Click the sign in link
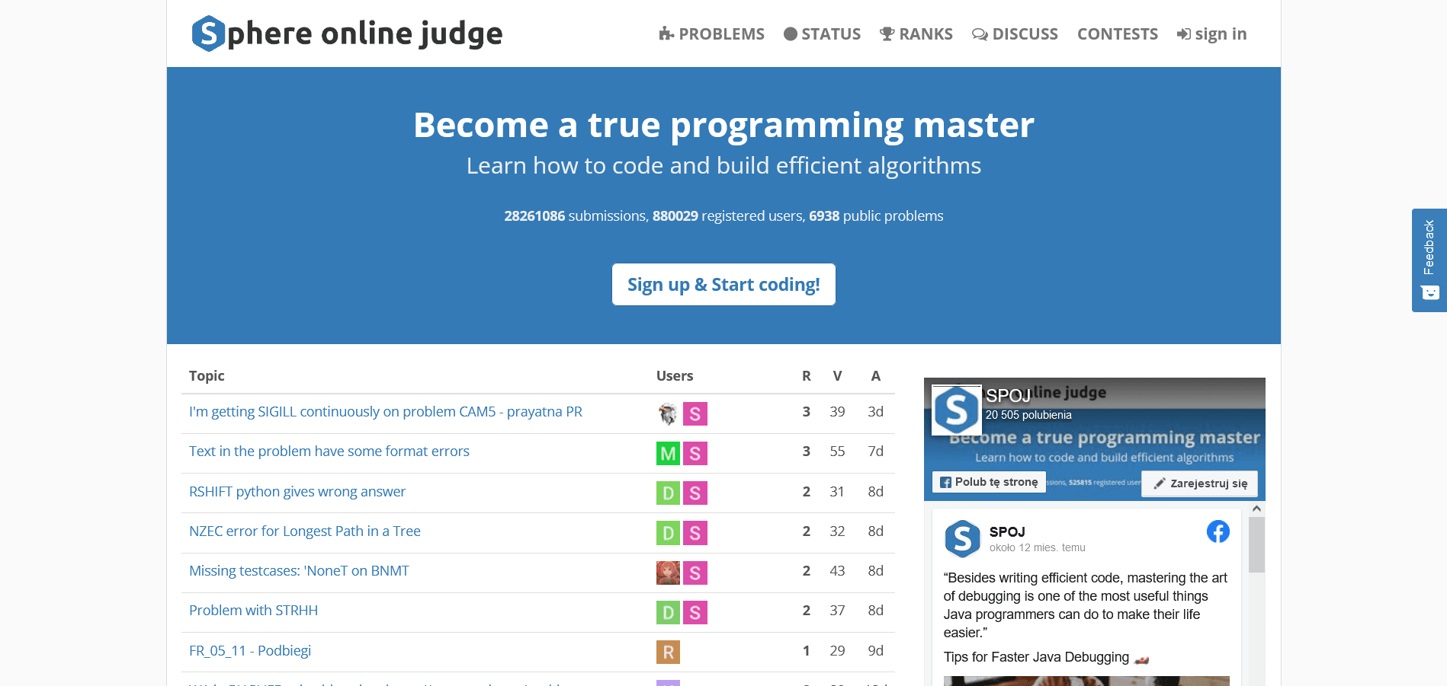The image size is (1447, 686). [1211, 34]
